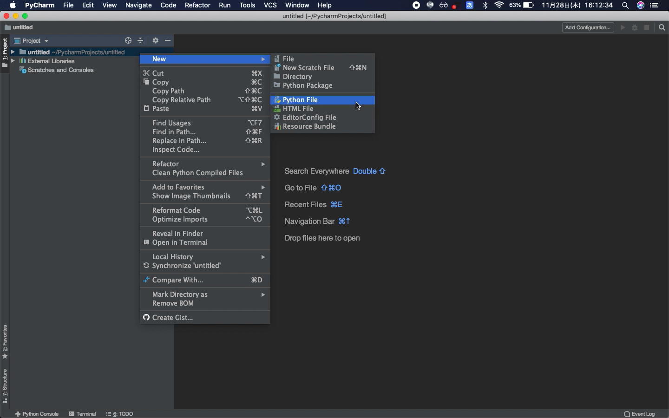
Task: Select Paste in context menu
Action: [x=205, y=109]
